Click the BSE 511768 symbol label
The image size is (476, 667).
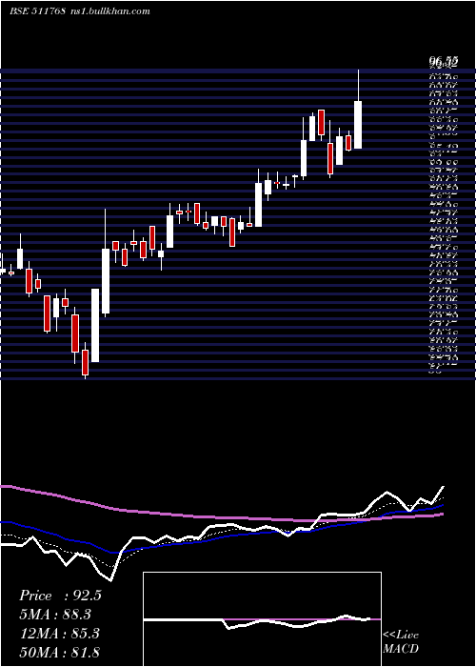pos(37,11)
